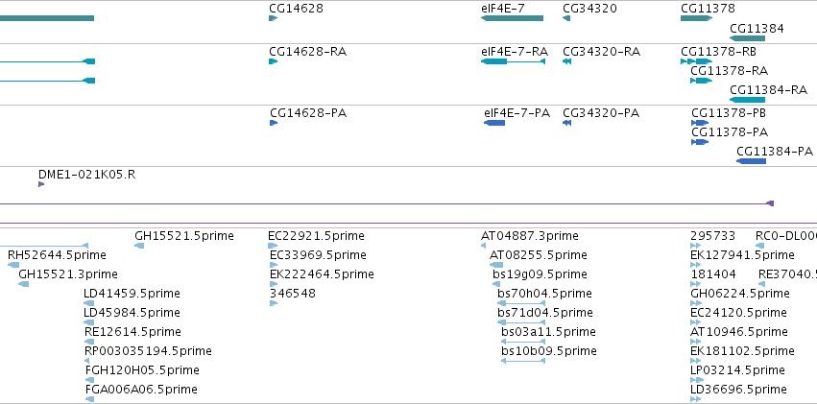The width and height of the screenshot is (817, 404).
Task: Select the eIF4E-7-RA transcript glyph
Action: click(x=513, y=61)
